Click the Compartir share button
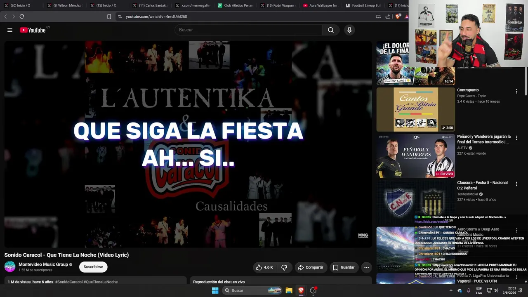Screen dimensions: 528x297 pos(310,267)
